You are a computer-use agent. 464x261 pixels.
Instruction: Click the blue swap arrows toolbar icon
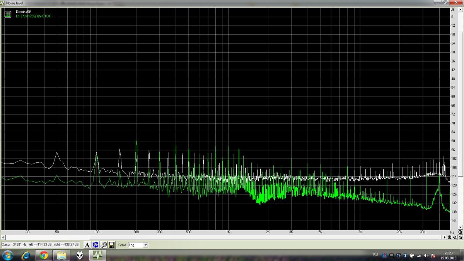click(96, 245)
